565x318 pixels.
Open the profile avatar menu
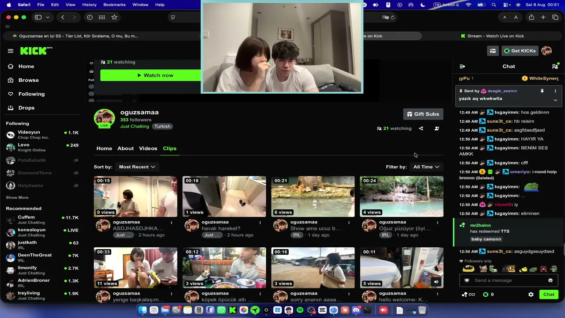click(546, 51)
